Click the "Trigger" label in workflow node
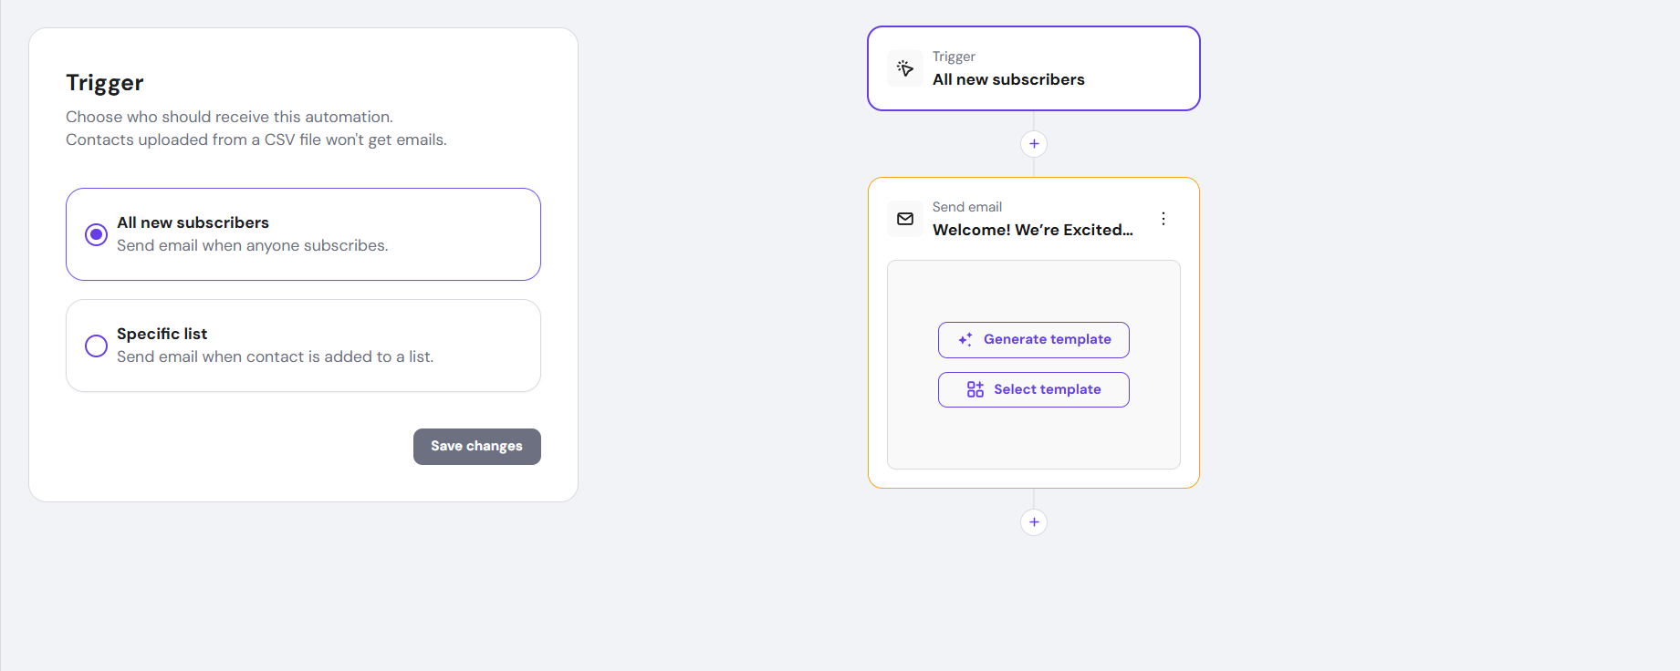Viewport: 1680px width, 671px height. pyautogui.click(x=953, y=57)
